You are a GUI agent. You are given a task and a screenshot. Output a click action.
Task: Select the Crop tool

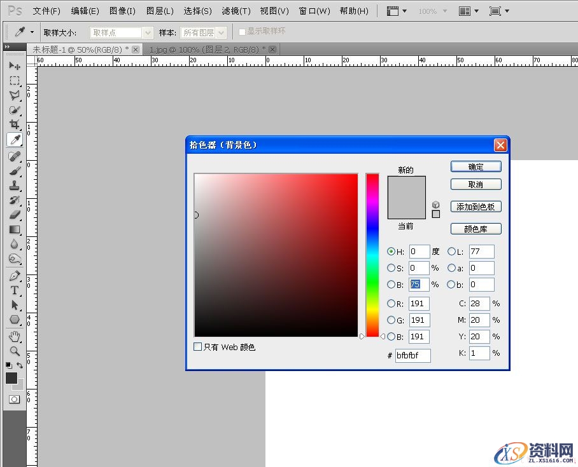tap(14, 125)
